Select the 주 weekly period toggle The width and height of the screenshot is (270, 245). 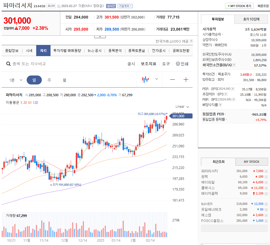pyautogui.click(x=49, y=80)
